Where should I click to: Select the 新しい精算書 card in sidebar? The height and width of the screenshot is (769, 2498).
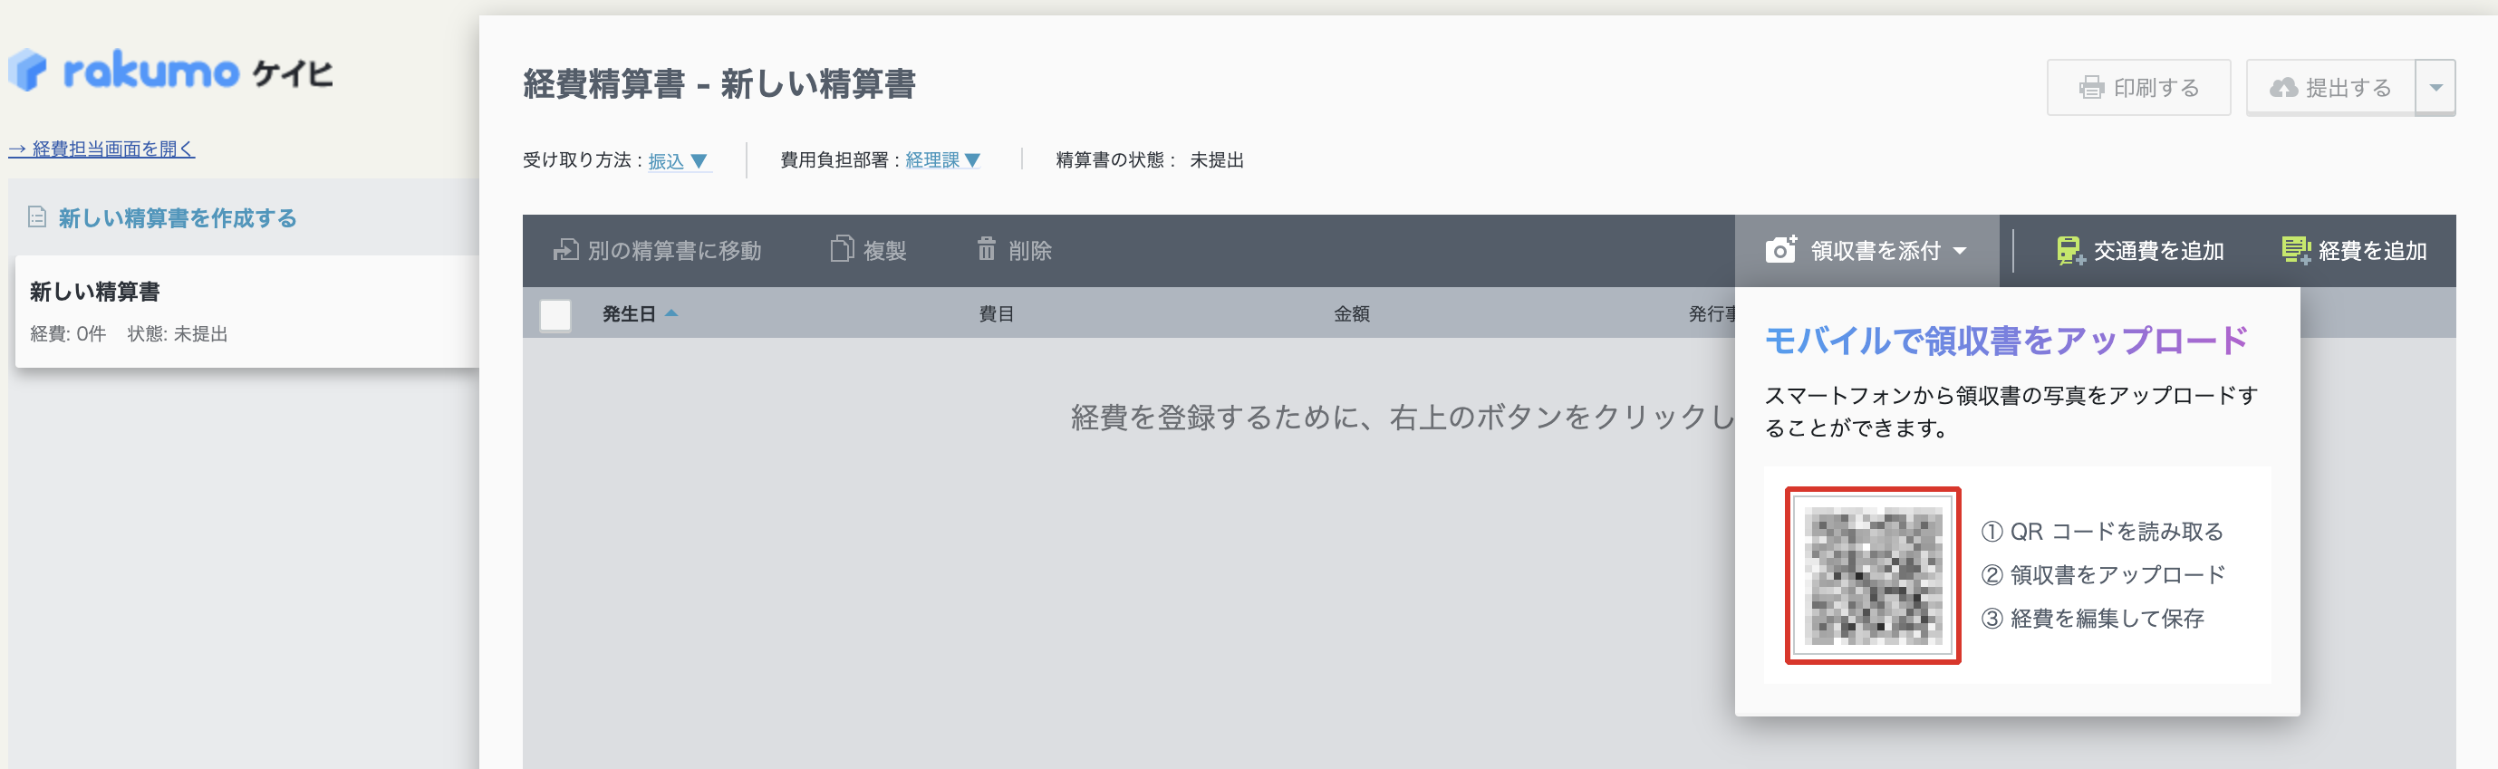[247, 312]
